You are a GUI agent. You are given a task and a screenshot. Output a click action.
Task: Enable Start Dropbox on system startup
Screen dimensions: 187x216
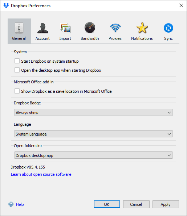point(17,61)
